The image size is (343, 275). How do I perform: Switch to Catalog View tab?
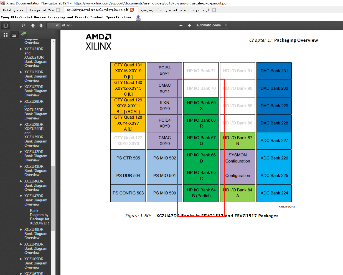click(13, 10)
